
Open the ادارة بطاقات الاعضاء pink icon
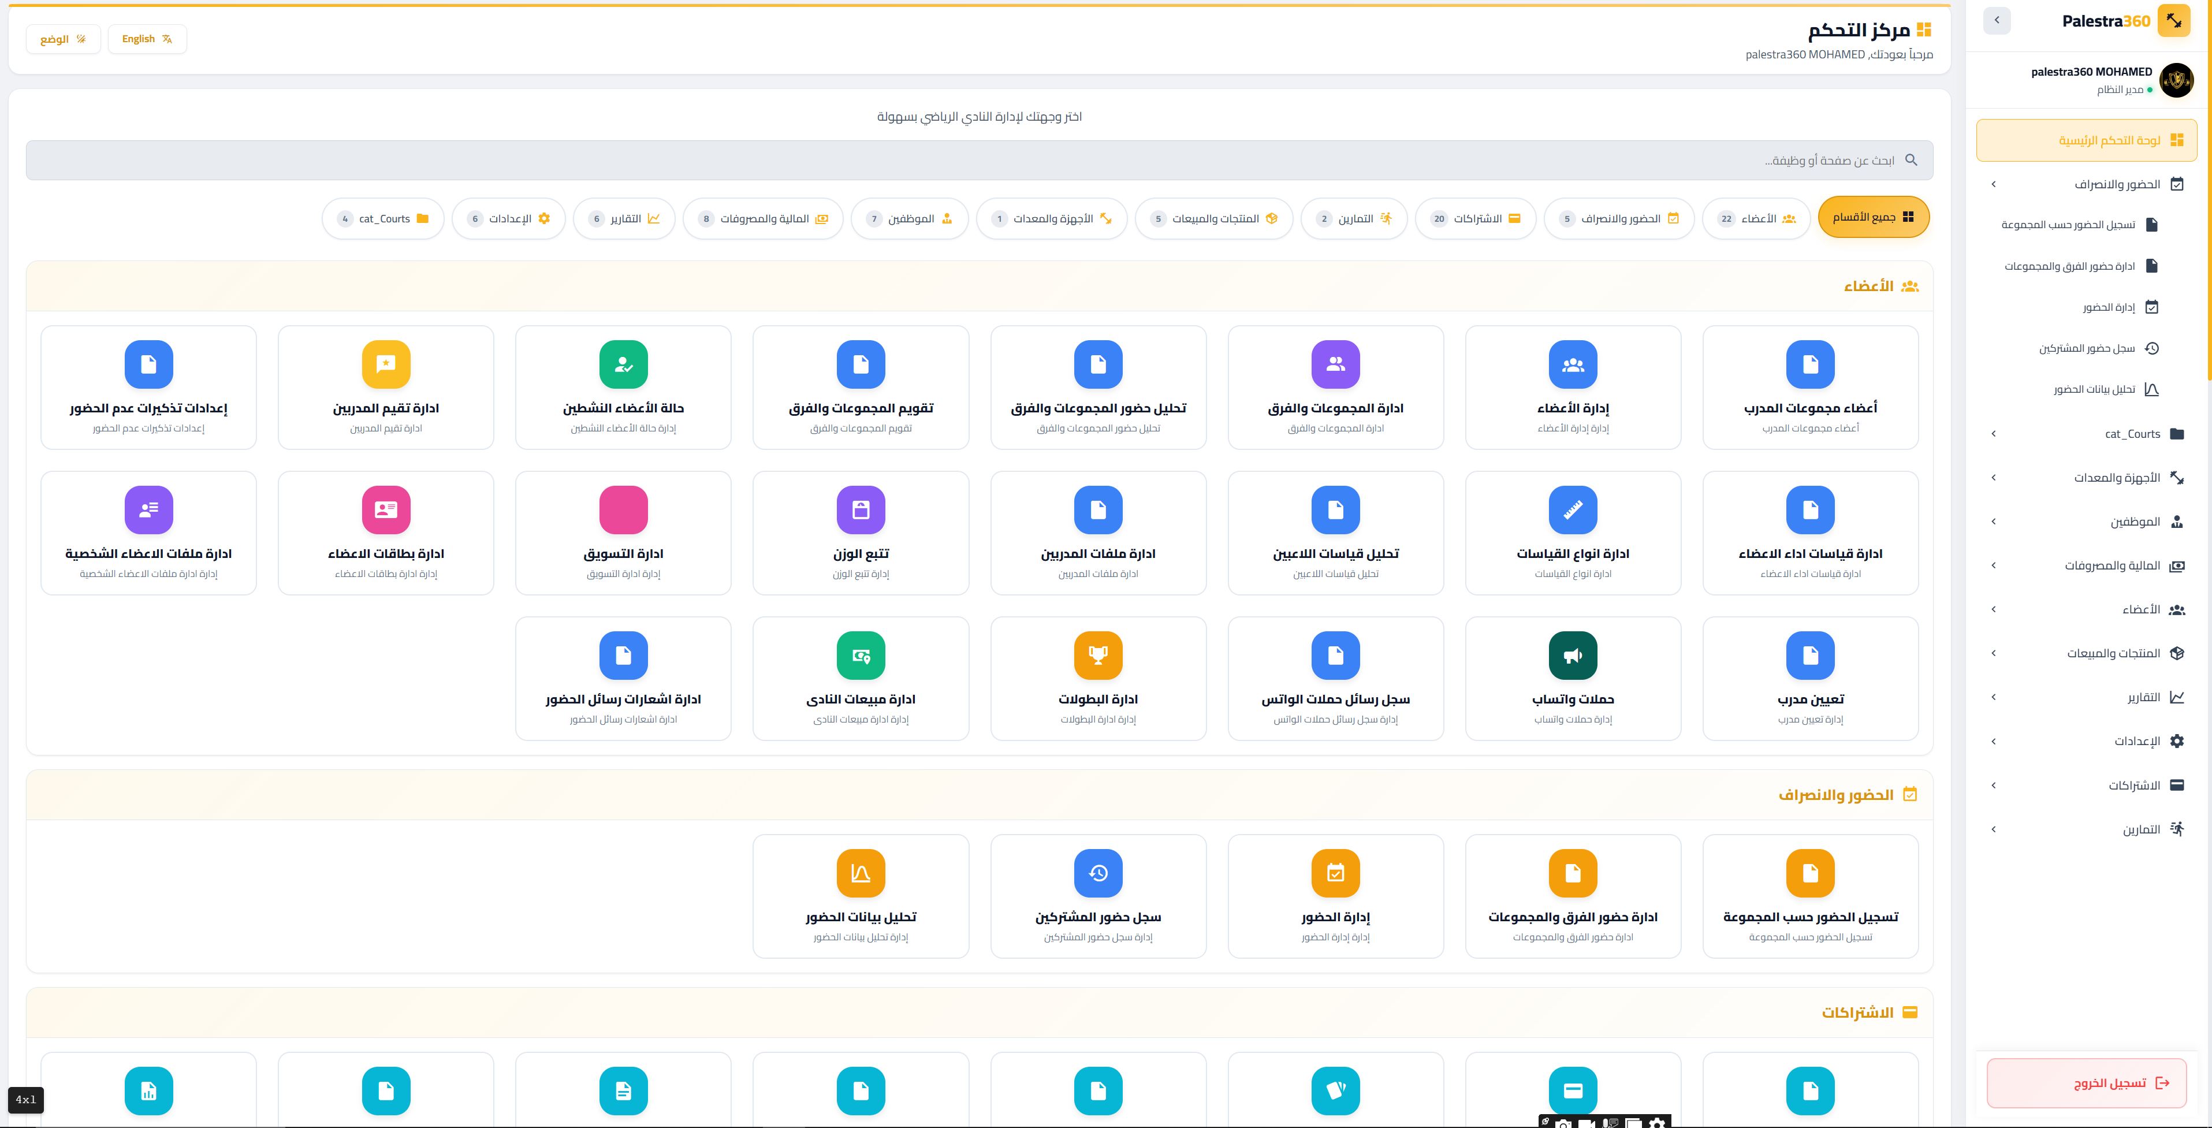point(386,510)
